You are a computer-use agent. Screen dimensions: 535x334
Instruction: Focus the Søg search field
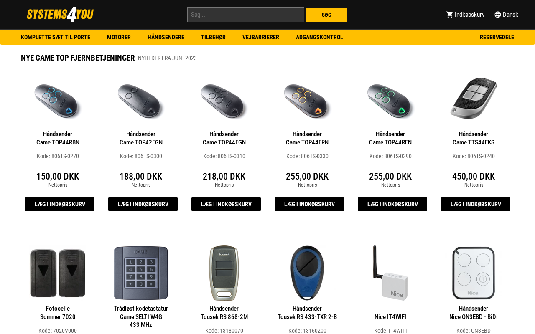(x=246, y=15)
